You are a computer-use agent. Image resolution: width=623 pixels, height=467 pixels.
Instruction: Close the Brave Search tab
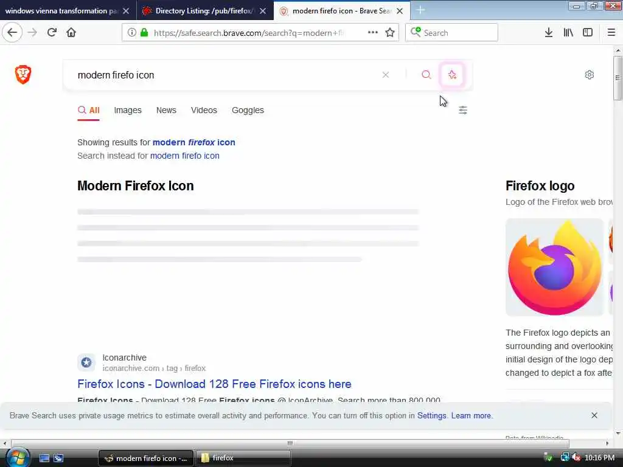pos(400,11)
